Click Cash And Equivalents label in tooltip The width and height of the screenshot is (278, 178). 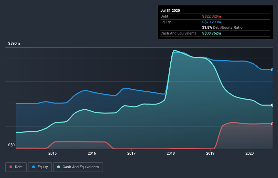[178, 33]
